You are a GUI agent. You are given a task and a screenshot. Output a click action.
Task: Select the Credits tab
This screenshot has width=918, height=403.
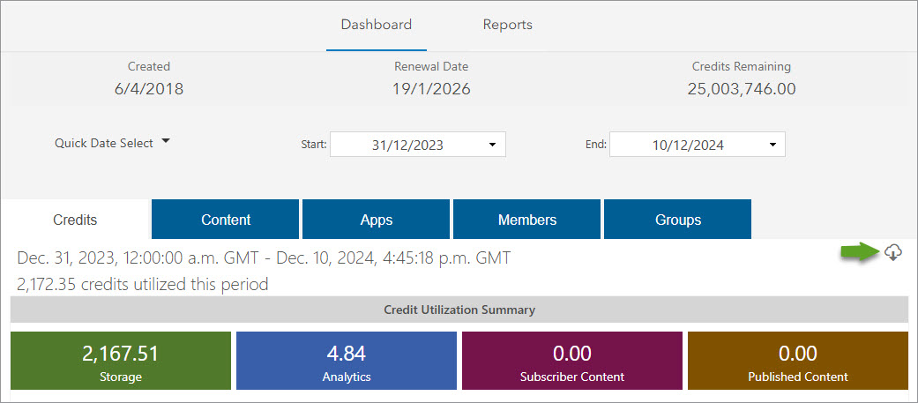click(76, 220)
